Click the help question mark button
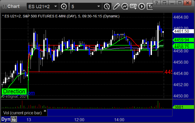The width and height of the screenshot is (195, 123). [157, 3]
